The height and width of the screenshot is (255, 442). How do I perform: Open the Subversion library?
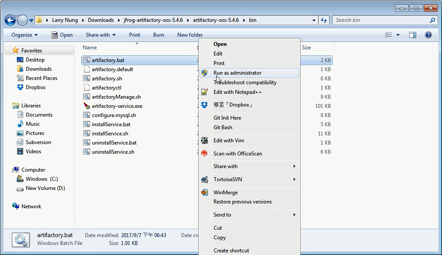click(x=39, y=142)
